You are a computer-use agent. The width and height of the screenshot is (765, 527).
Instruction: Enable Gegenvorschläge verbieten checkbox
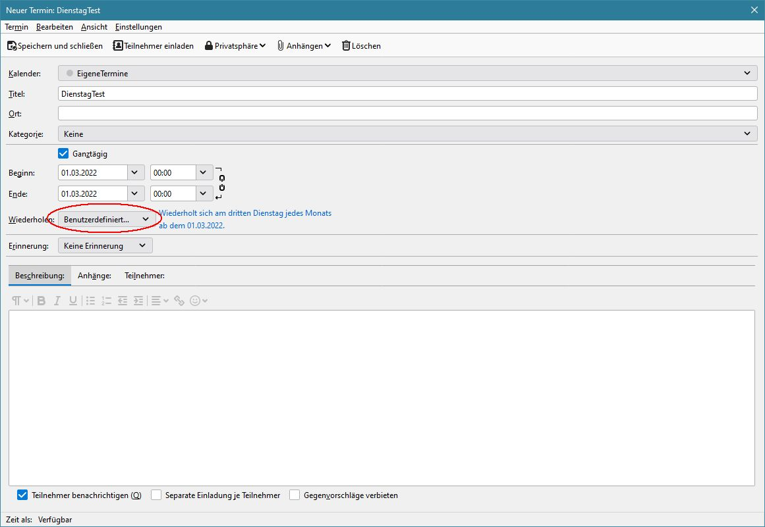pyautogui.click(x=294, y=495)
